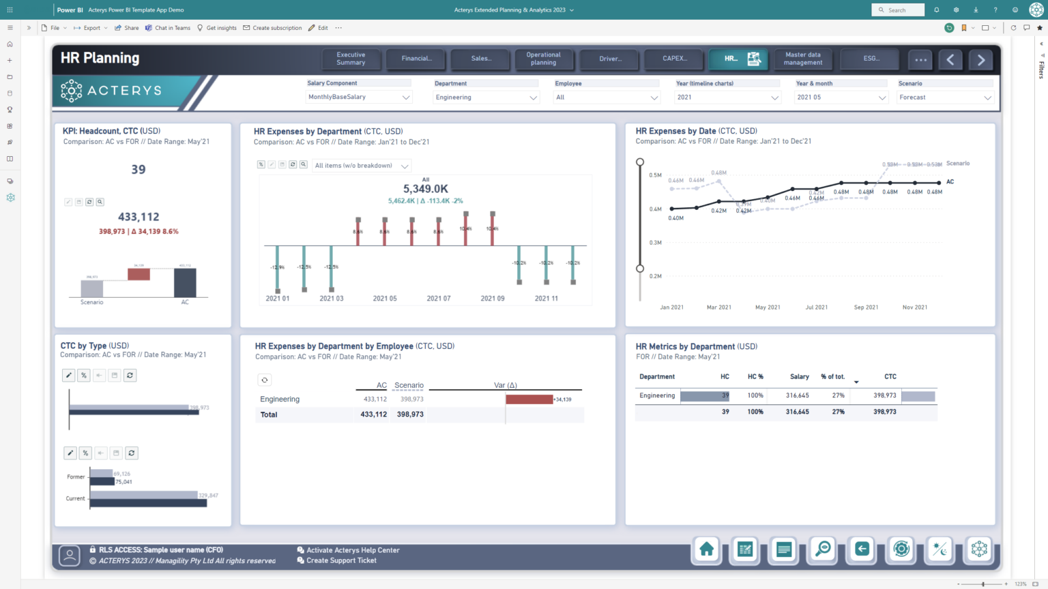Open the Scenario dropdown showing Forecast

pos(946,97)
